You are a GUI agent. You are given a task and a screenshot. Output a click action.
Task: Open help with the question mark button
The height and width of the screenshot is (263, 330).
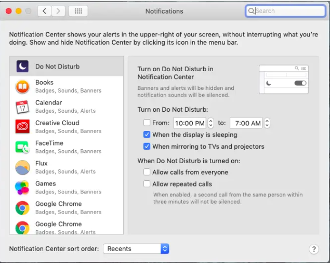313,249
